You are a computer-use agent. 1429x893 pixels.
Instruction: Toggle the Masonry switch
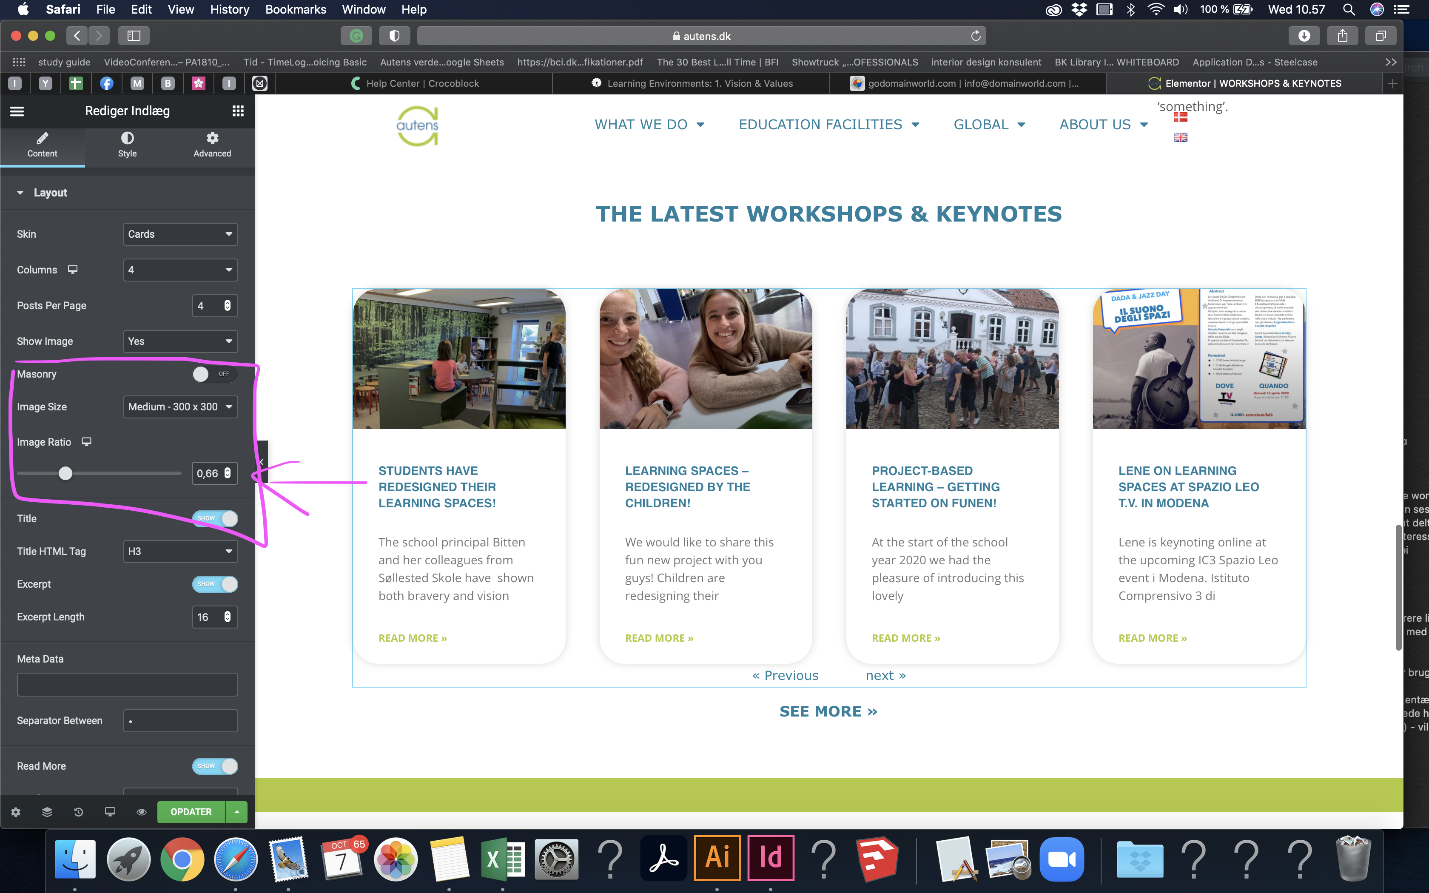[215, 374]
